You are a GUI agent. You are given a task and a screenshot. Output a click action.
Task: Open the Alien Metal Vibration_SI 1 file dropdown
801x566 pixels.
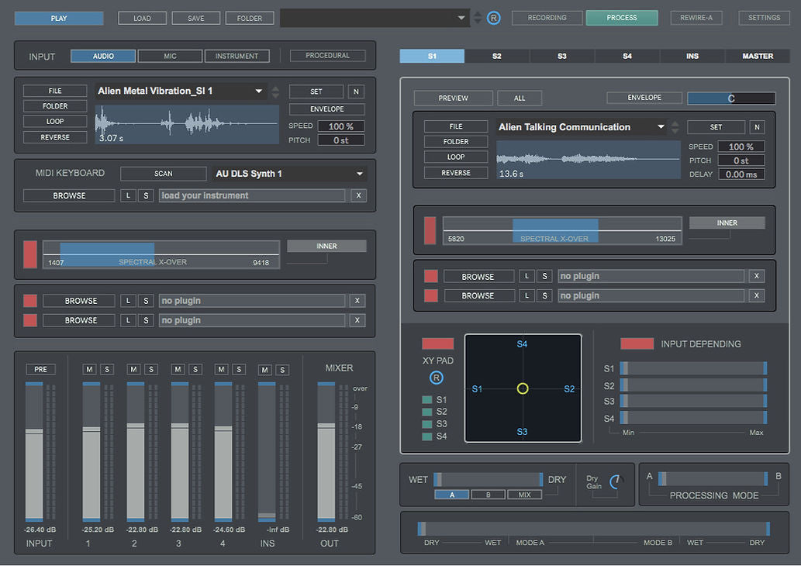point(259,91)
